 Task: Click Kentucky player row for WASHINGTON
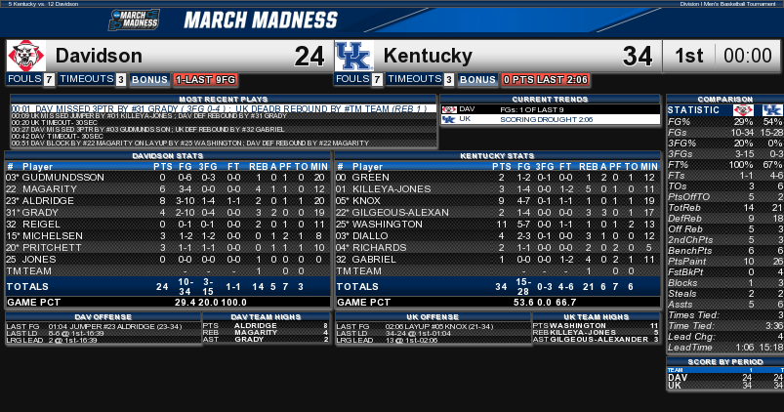(x=498, y=224)
